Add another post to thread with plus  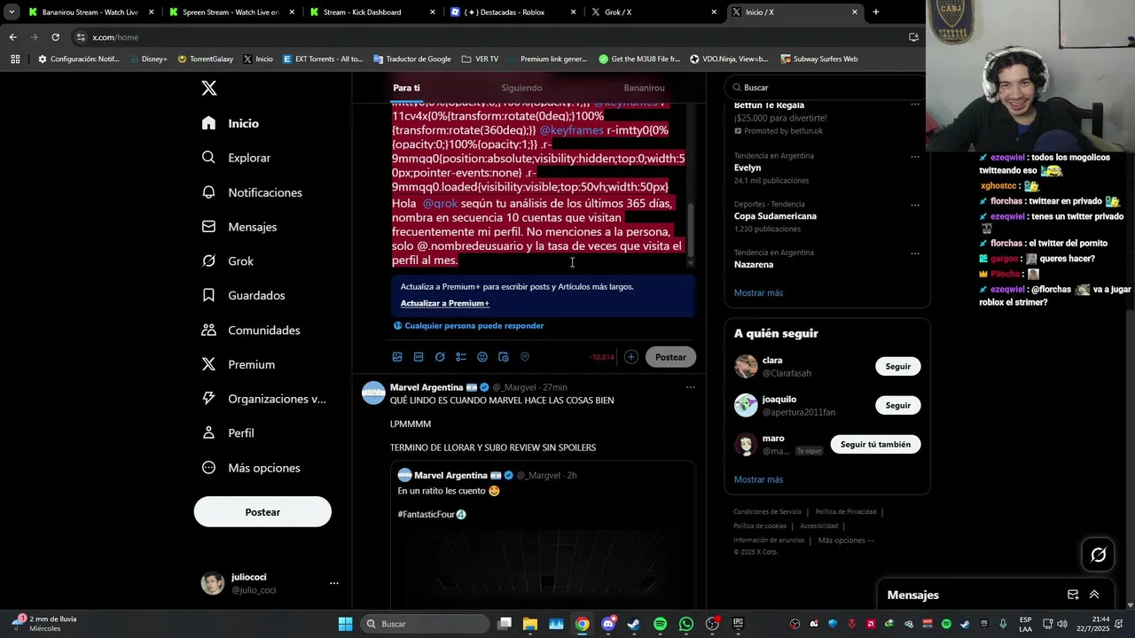tap(630, 357)
